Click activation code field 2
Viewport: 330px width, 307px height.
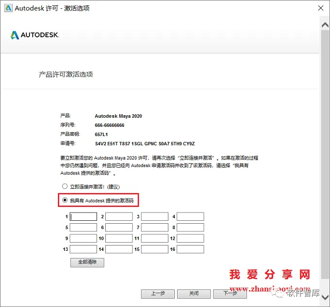119,216
